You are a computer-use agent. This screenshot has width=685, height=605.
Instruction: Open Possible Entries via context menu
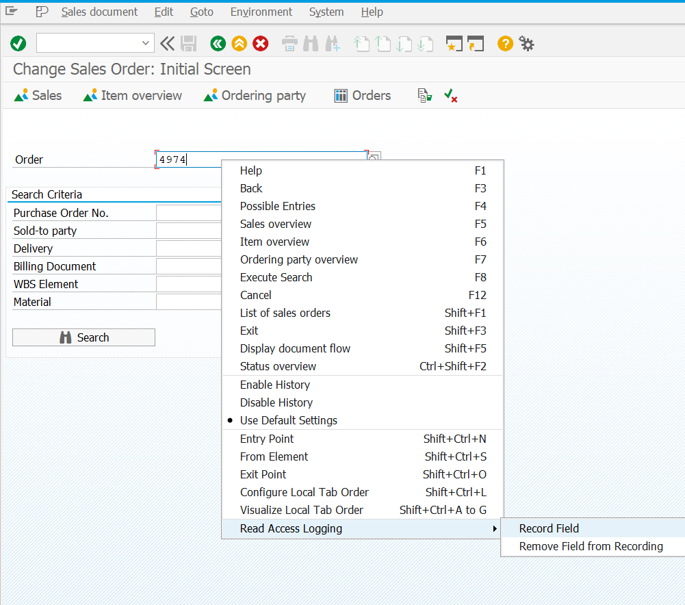click(x=278, y=206)
